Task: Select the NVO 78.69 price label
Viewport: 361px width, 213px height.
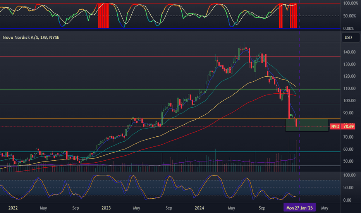Action: pos(342,126)
